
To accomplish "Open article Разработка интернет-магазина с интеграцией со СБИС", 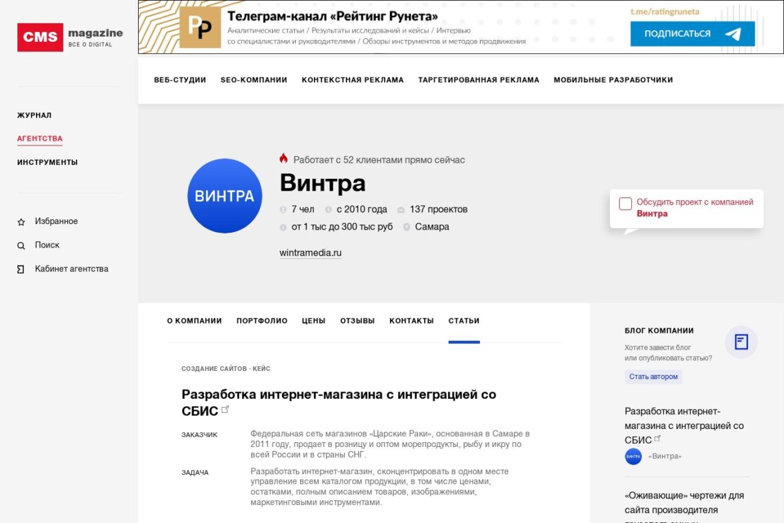I will 339,402.
